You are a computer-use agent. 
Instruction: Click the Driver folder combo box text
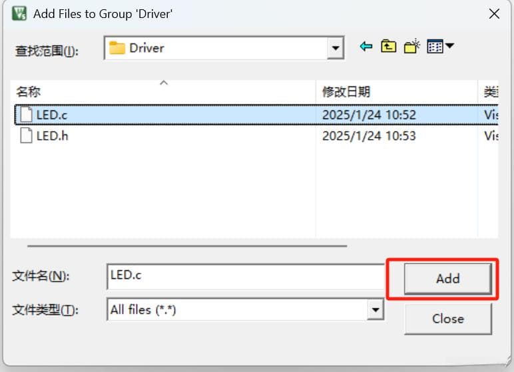146,48
